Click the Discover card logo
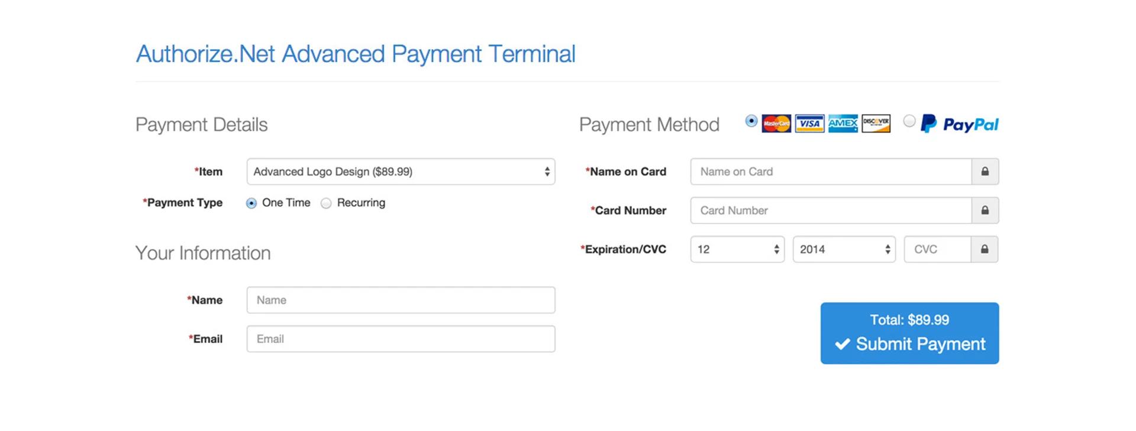 (x=876, y=124)
